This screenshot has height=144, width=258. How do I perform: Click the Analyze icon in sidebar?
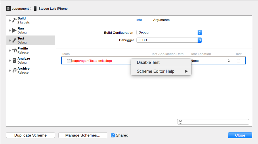(14, 60)
